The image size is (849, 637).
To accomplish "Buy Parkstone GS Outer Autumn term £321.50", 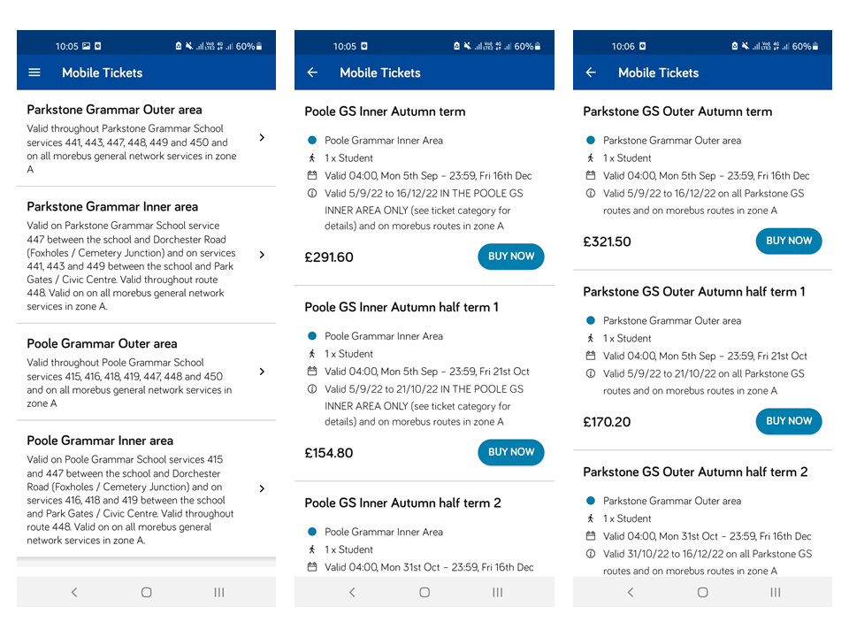I will (x=789, y=241).
